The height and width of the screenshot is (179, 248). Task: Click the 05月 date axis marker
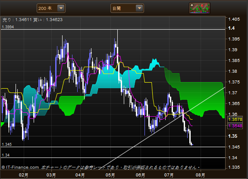[110, 175]
